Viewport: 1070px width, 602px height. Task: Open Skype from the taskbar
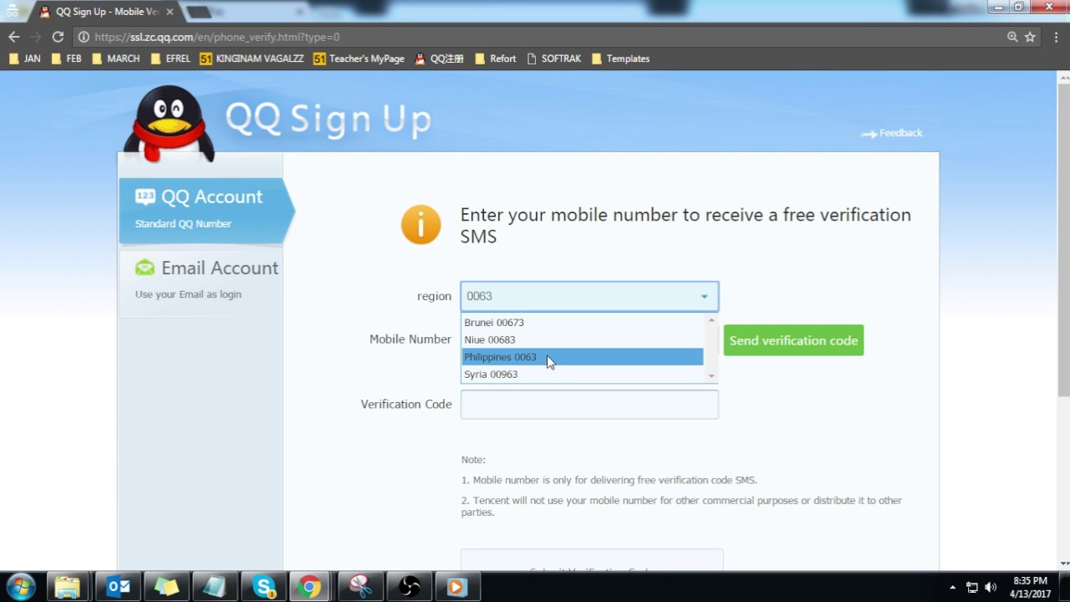pos(264,587)
